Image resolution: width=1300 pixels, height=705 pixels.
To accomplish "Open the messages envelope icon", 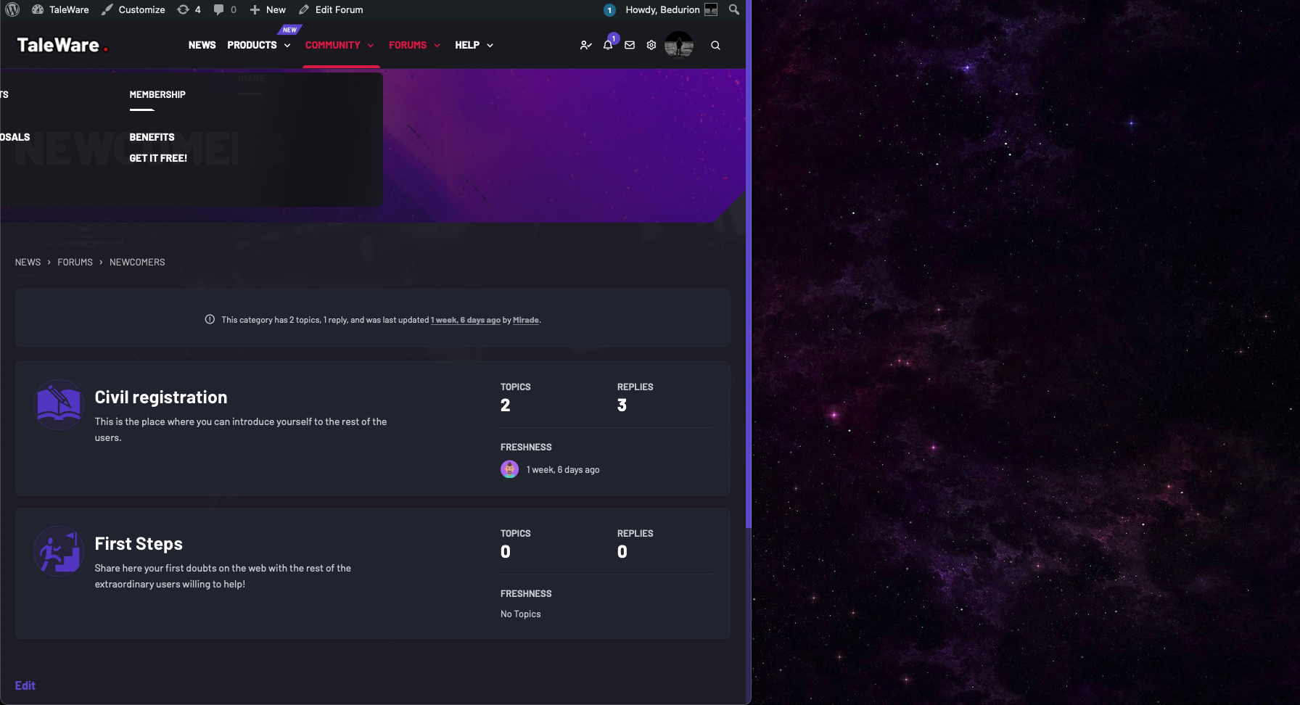I will tap(630, 45).
